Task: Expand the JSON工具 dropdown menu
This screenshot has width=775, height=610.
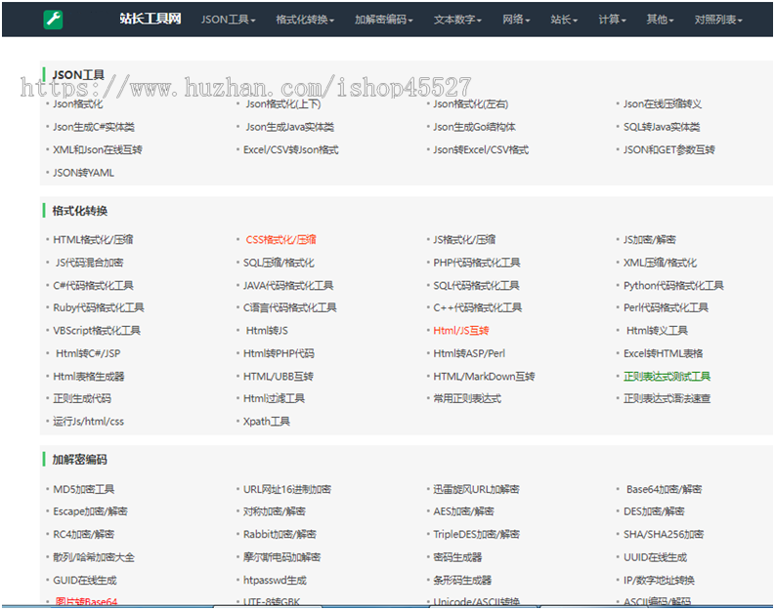Action: click(228, 20)
